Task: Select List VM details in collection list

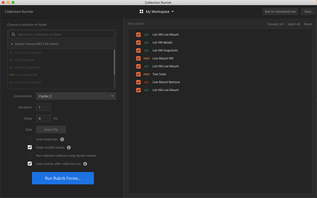Action: pyautogui.click(x=25, y=60)
